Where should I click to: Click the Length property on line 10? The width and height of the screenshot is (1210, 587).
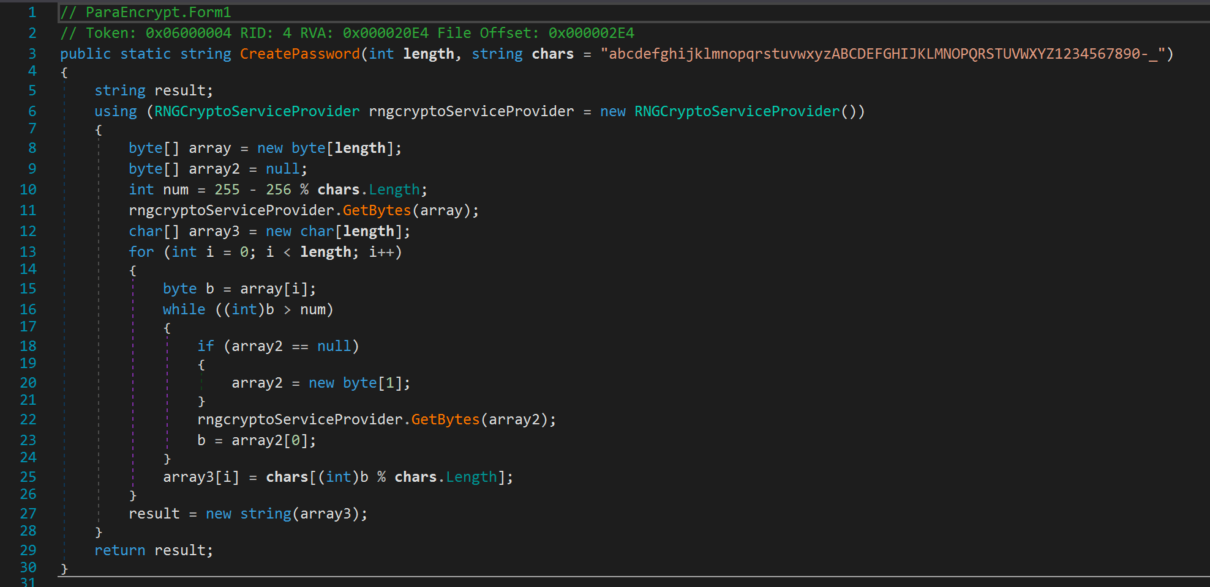(x=394, y=190)
